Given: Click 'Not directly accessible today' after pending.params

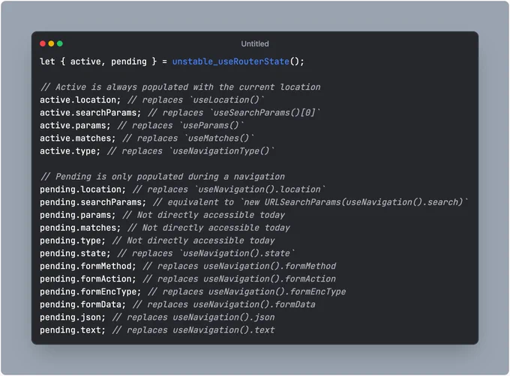Looking at the screenshot, I should coord(211,215).
